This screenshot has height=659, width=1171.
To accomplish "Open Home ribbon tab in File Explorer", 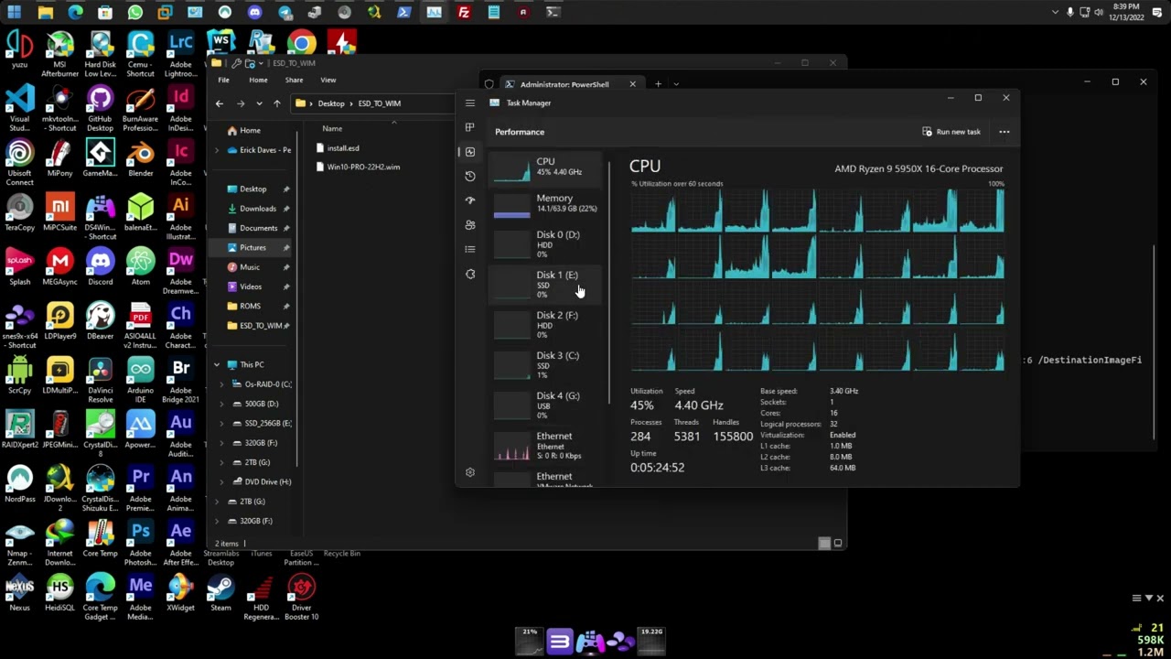I will coord(258,81).
